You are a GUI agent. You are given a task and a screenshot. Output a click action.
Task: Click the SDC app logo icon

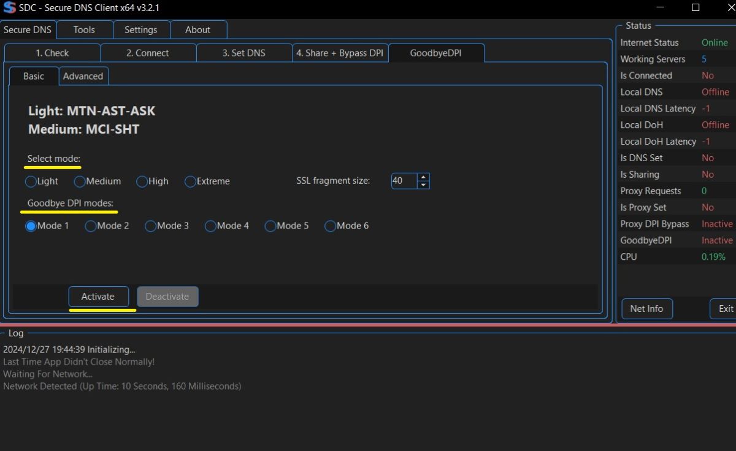[9, 8]
